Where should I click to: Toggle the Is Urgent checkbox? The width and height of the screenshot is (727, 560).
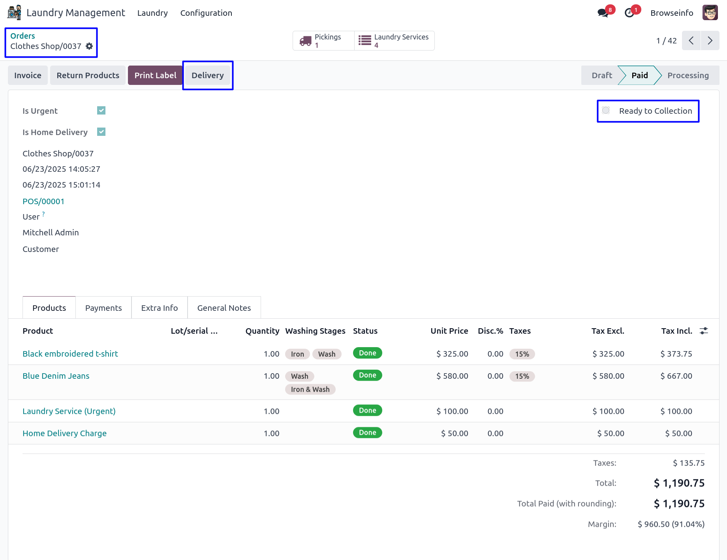101,111
